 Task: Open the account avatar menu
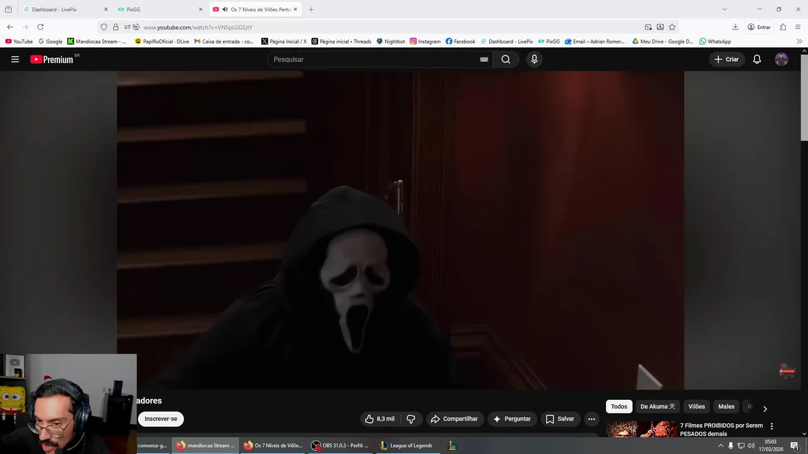point(781,59)
